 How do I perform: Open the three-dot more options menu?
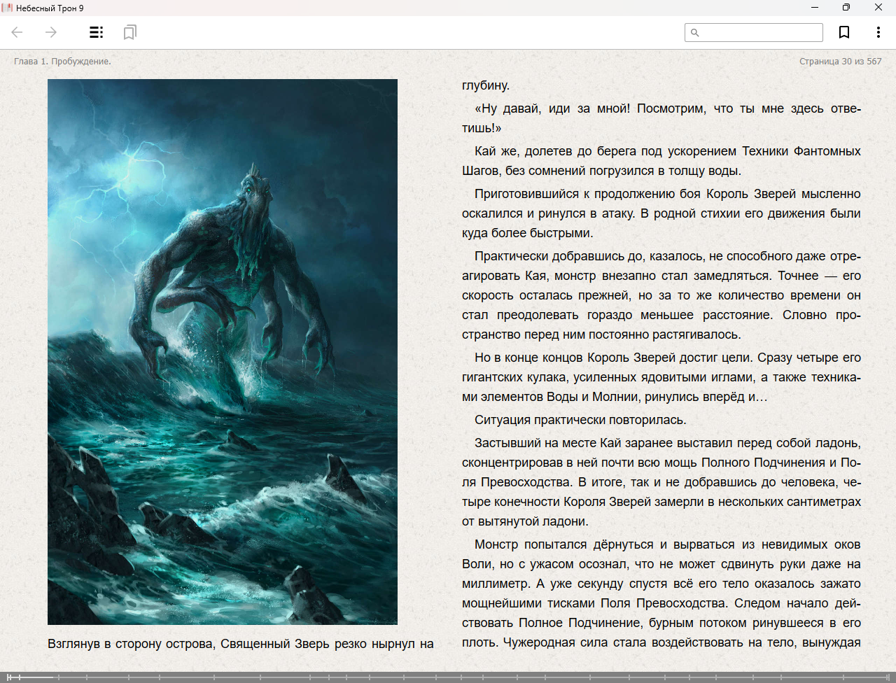(x=878, y=32)
